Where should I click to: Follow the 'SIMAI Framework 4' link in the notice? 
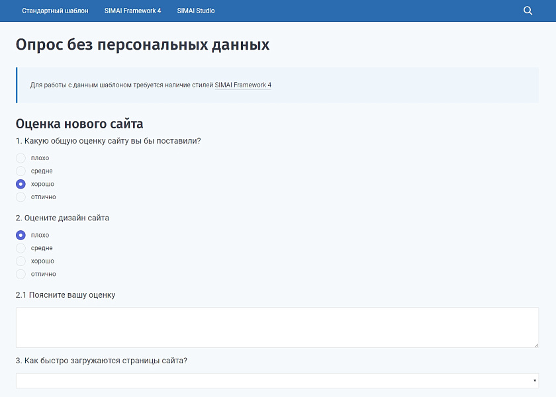coord(242,85)
